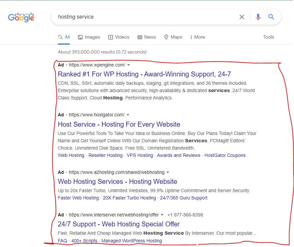
Task: Click the Videos tab play icon
Action: tap(110, 37)
